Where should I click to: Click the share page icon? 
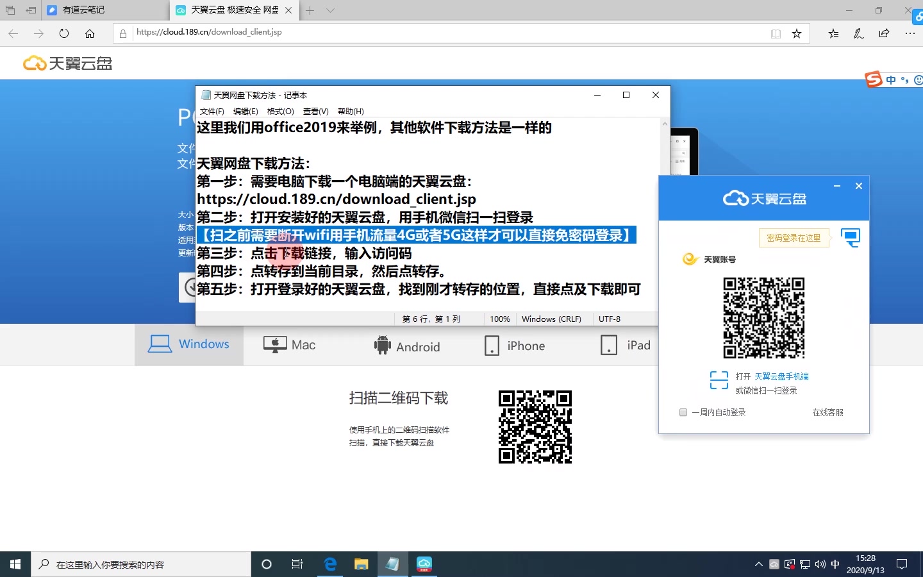pos(885,33)
